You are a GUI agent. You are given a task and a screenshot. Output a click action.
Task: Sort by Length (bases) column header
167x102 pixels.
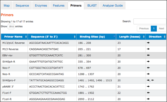[144, 37]
